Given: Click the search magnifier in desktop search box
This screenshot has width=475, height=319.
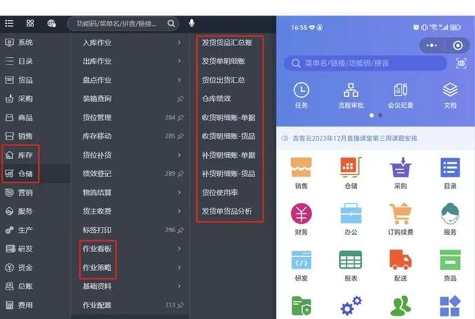Looking at the screenshot, I should point(171,23).
